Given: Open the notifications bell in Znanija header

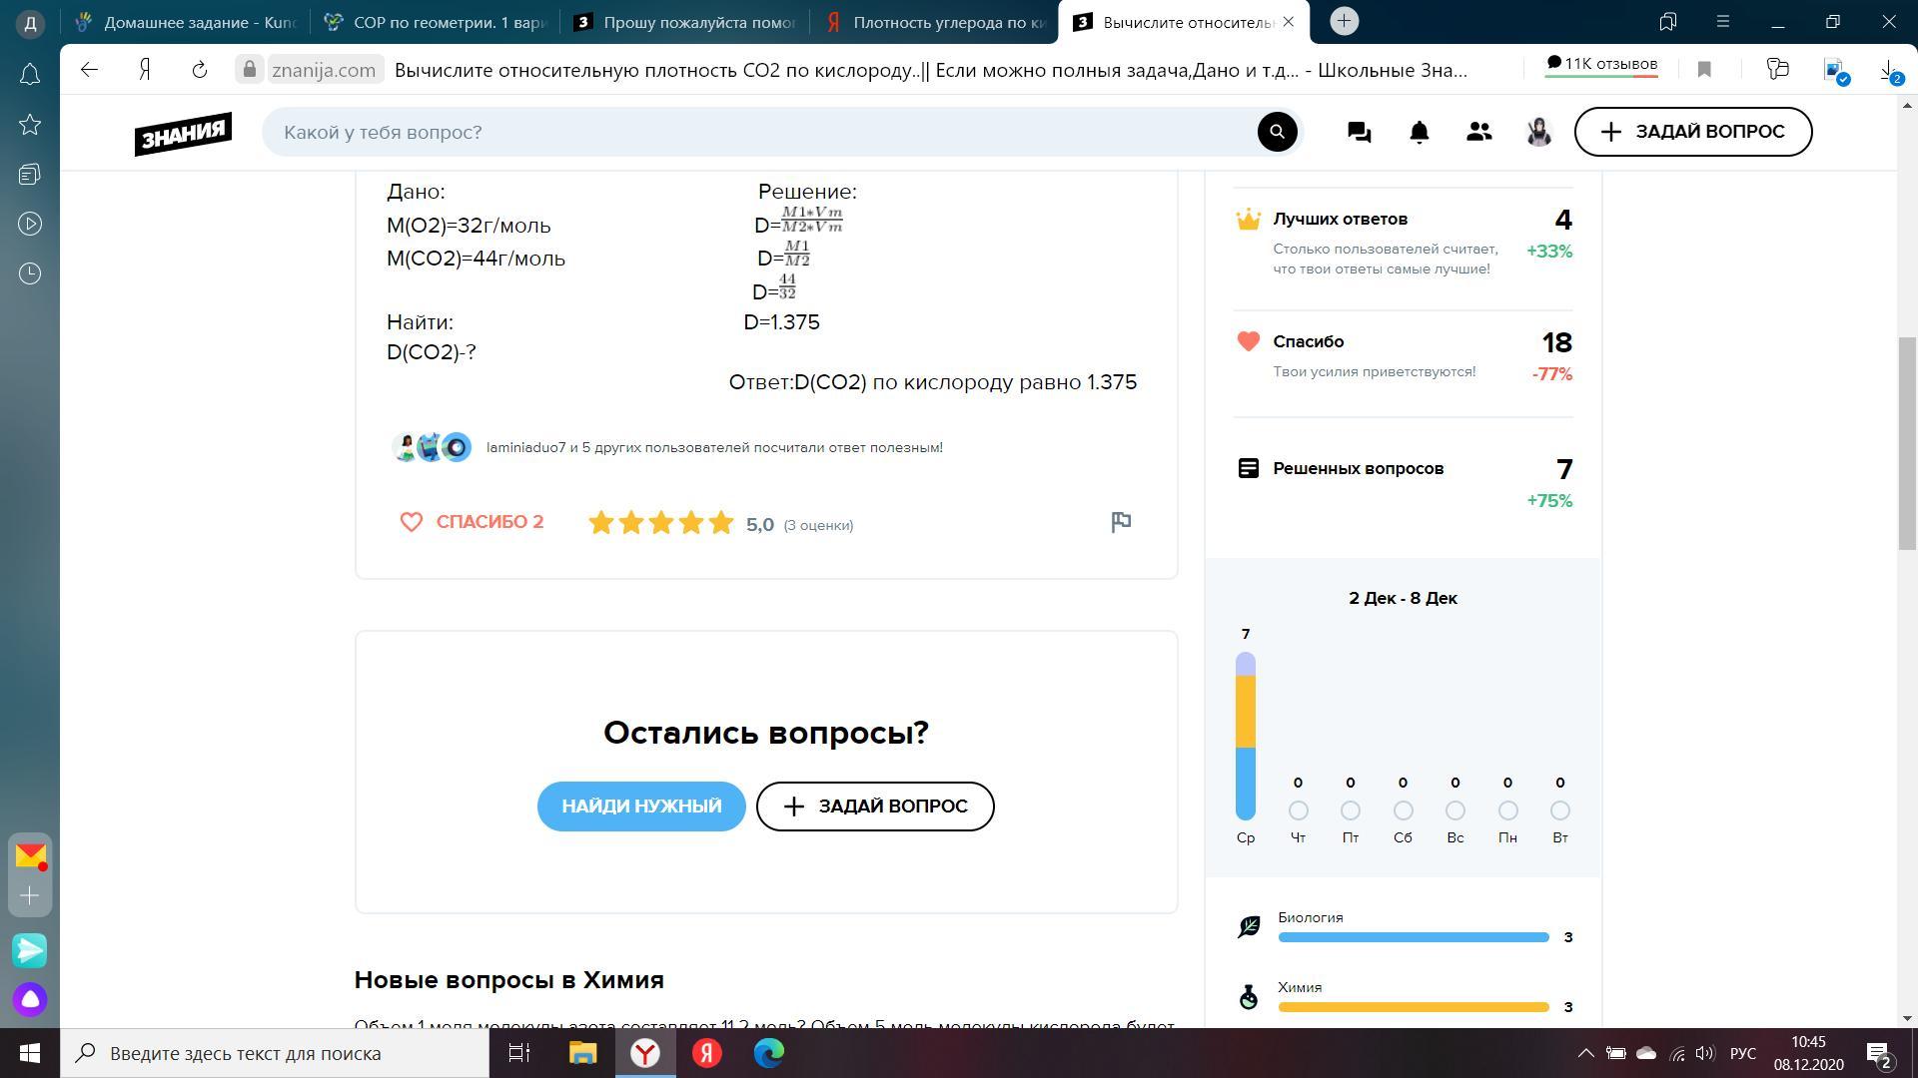Looking at the screenshot, I should (1419, 132).
